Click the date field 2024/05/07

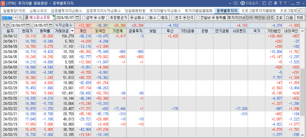pos(65,18)
